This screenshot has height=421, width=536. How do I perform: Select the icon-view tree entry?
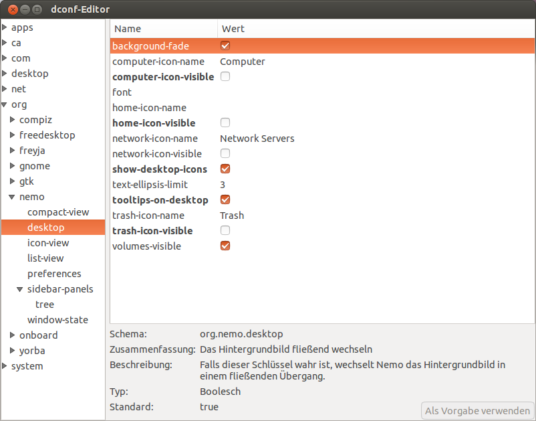48,243
